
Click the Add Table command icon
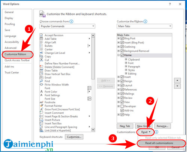pos(41,39)
